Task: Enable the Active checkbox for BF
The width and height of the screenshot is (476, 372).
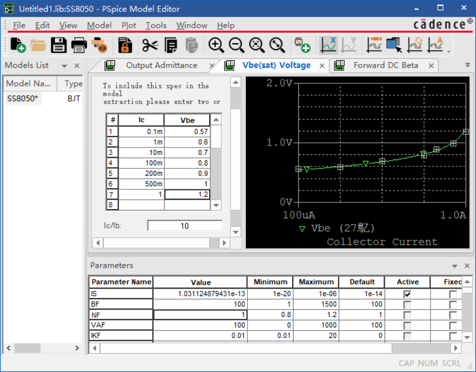Action: tap(407, 305)
